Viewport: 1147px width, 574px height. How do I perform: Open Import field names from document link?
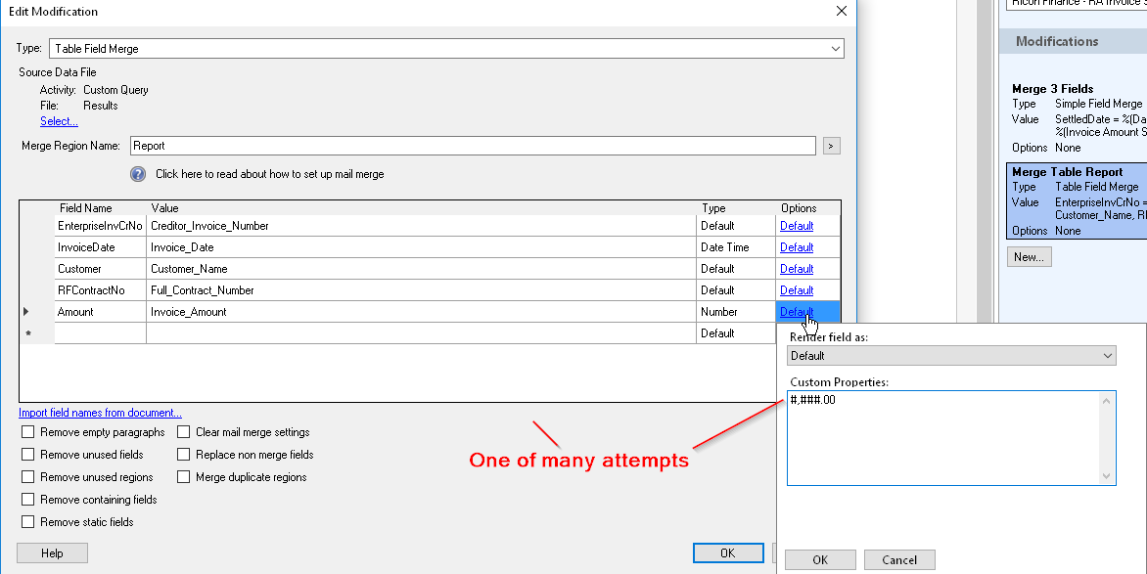[100, 413]
